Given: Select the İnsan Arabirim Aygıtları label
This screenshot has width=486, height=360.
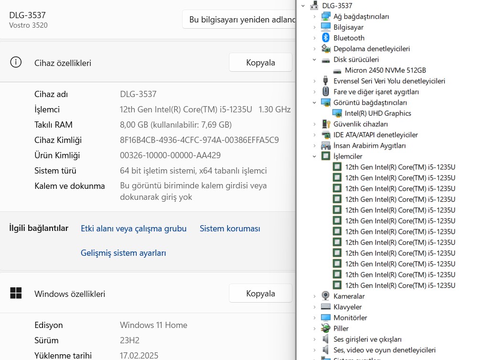Looking at the screenshot, I should click(x=369, y=145).
